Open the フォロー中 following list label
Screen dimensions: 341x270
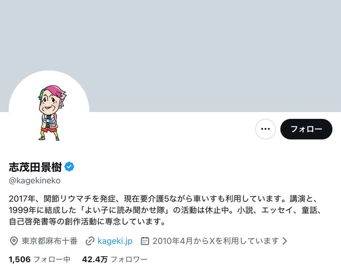pos(52,259)
